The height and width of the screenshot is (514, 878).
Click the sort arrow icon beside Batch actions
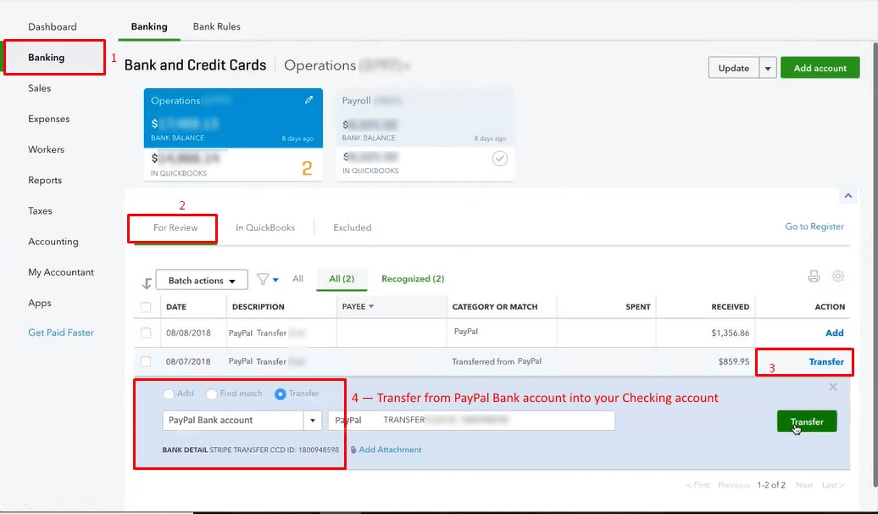[147, 283]
